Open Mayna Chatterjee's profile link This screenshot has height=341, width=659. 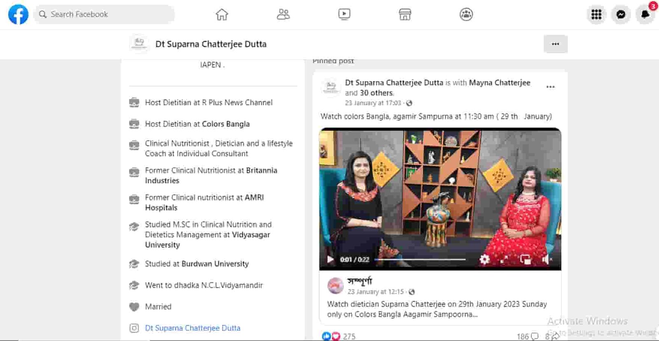[x=499, y=83]
